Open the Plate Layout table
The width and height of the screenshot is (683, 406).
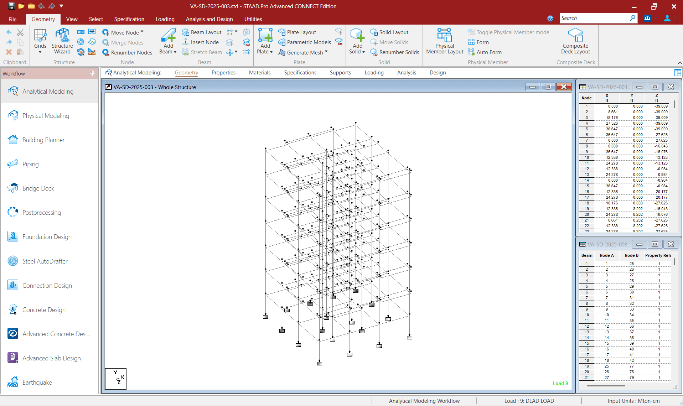pos(297,32)
